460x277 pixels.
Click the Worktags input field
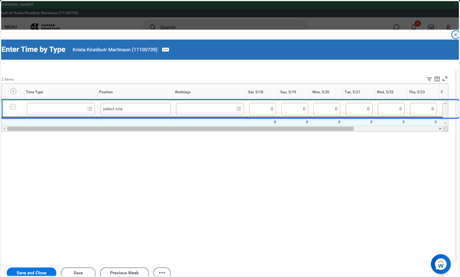tap(210, 109)
